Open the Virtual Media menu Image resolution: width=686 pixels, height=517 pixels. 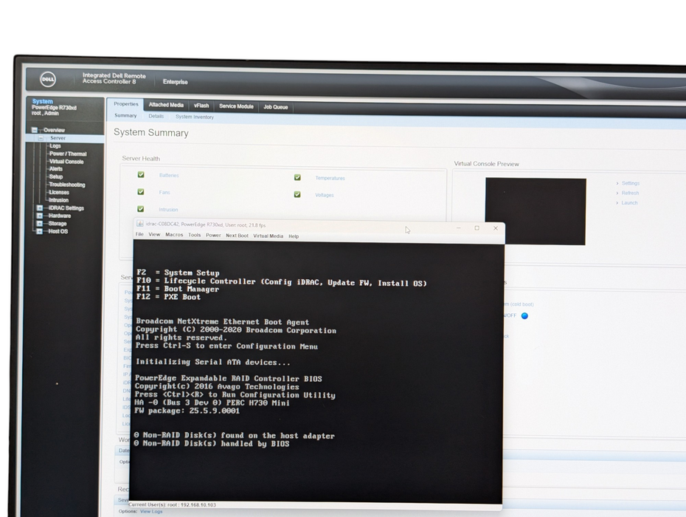[x=268, y=236]
